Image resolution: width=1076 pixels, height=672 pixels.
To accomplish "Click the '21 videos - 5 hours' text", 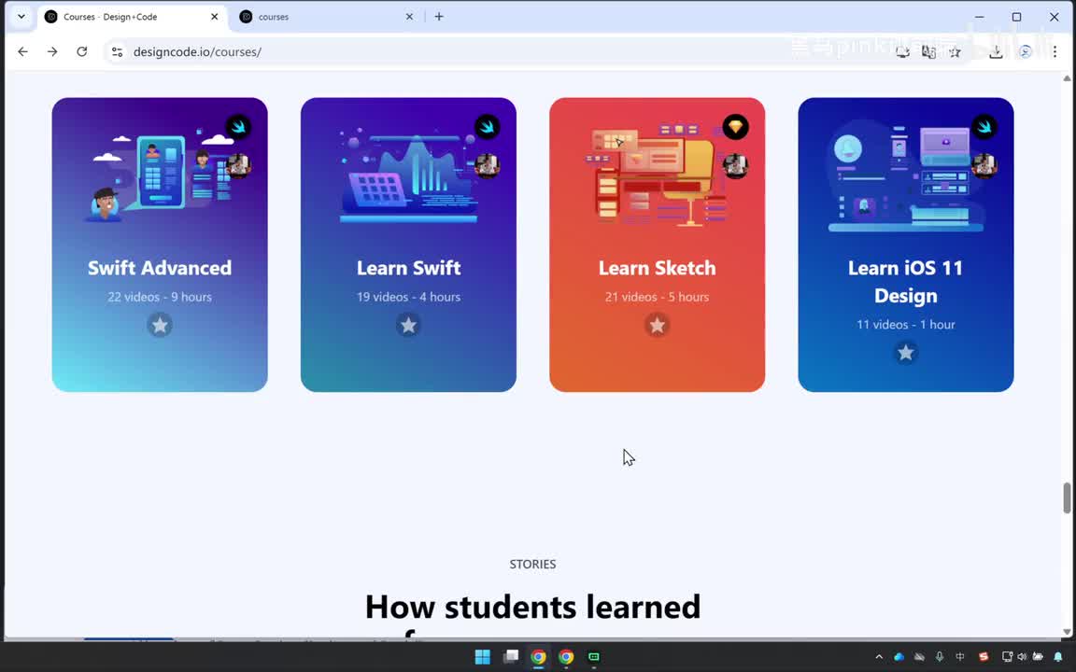I will point(657,297).
